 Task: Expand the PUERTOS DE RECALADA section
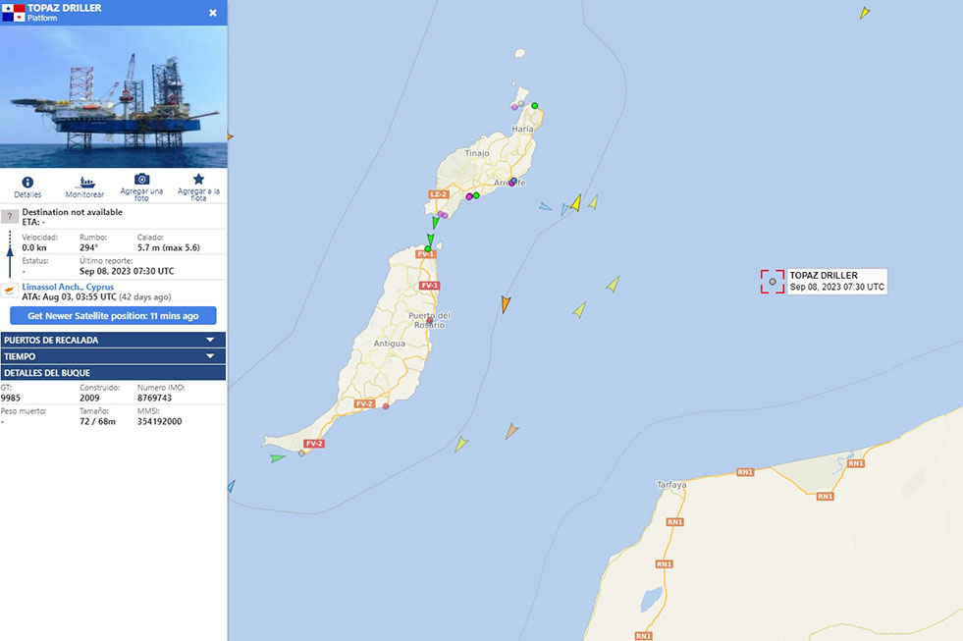coord(113,340)
